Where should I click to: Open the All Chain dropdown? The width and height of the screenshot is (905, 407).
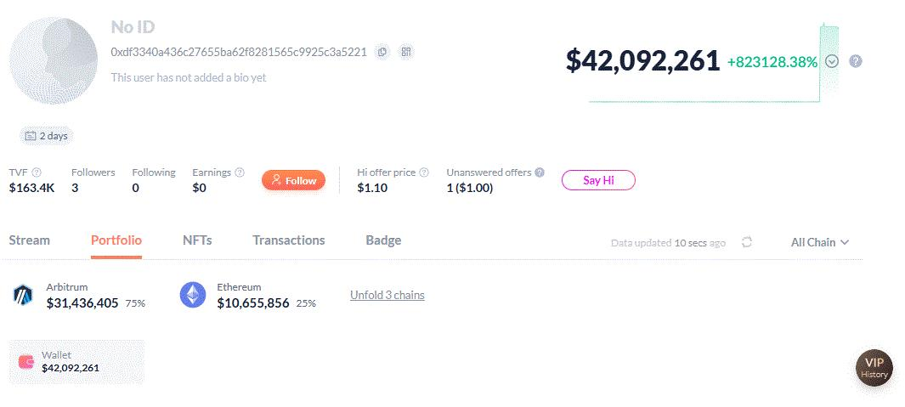(x=819, y=242)
